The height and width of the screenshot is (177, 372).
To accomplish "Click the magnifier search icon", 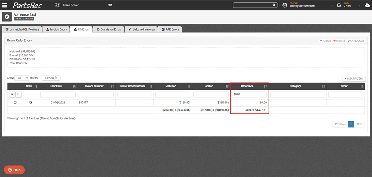I will [x=274, y=5].
